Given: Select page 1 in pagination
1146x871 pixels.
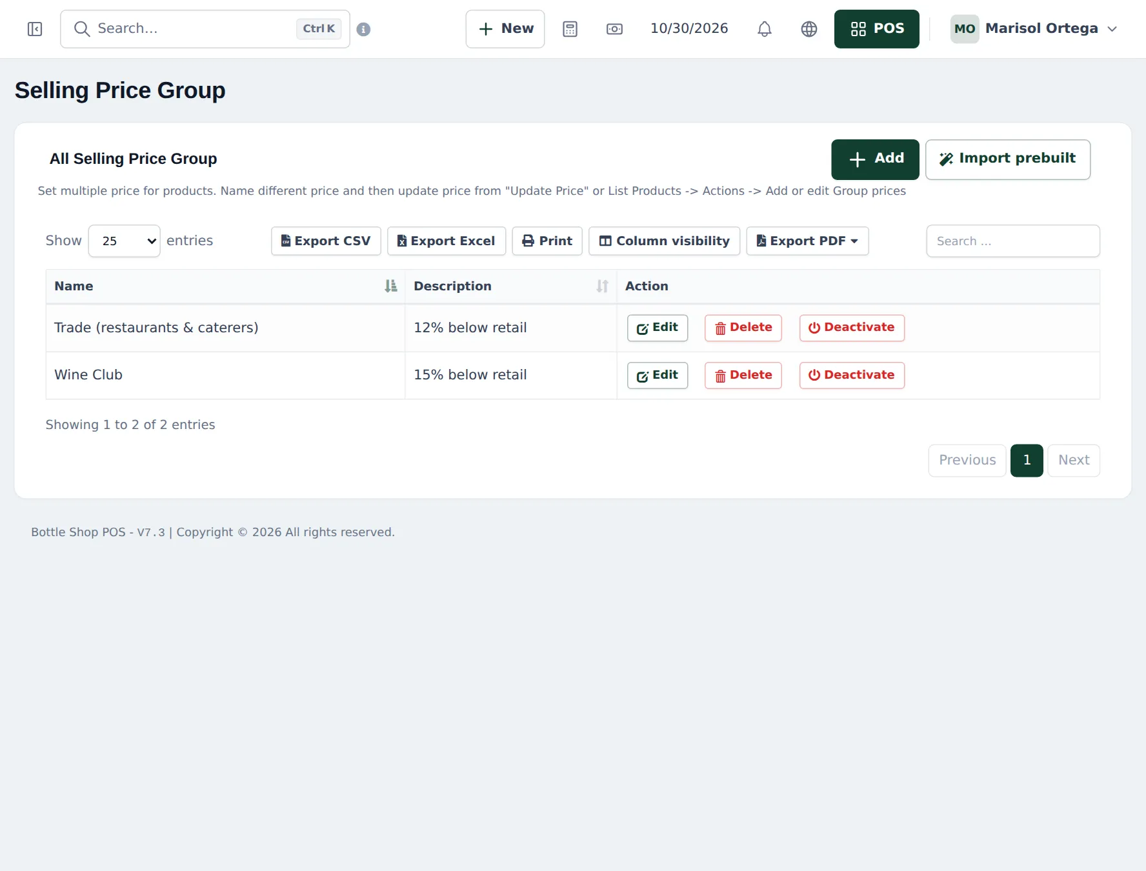Looking at the screenshot, I should point(1027,461).
